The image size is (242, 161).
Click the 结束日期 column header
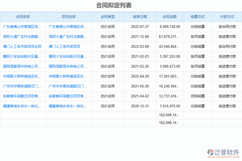140,17
